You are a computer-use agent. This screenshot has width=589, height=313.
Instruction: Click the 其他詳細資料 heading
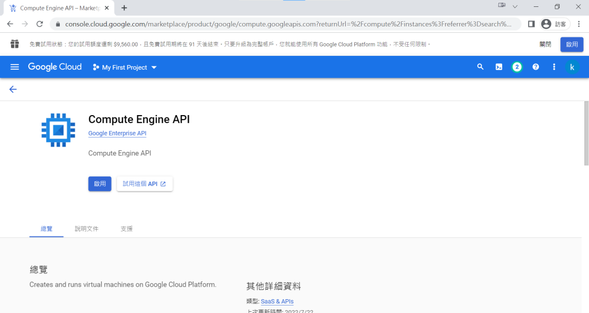coord(273,287)
